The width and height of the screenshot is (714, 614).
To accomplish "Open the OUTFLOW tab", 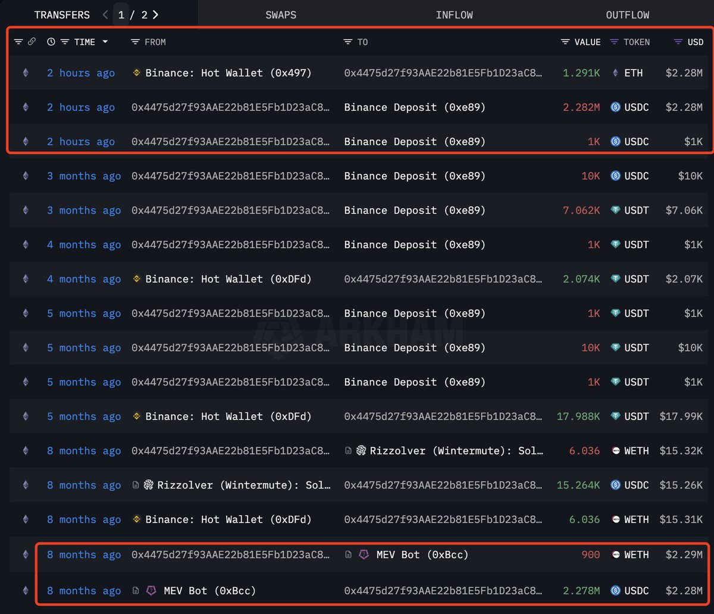I will [x=628, y=14].
